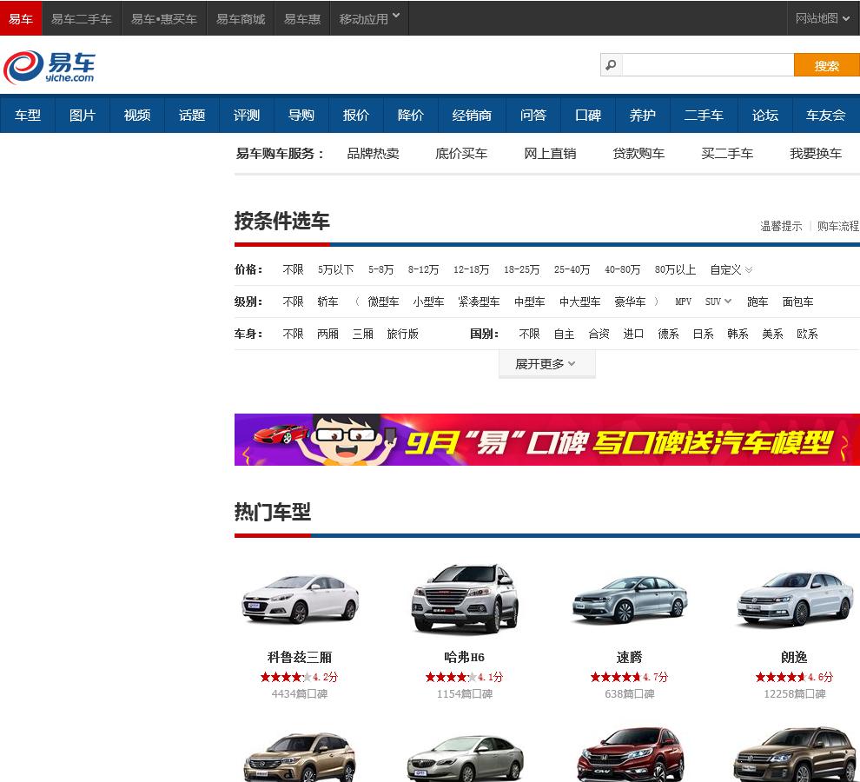Filter country by 德系

coord(668,334)
